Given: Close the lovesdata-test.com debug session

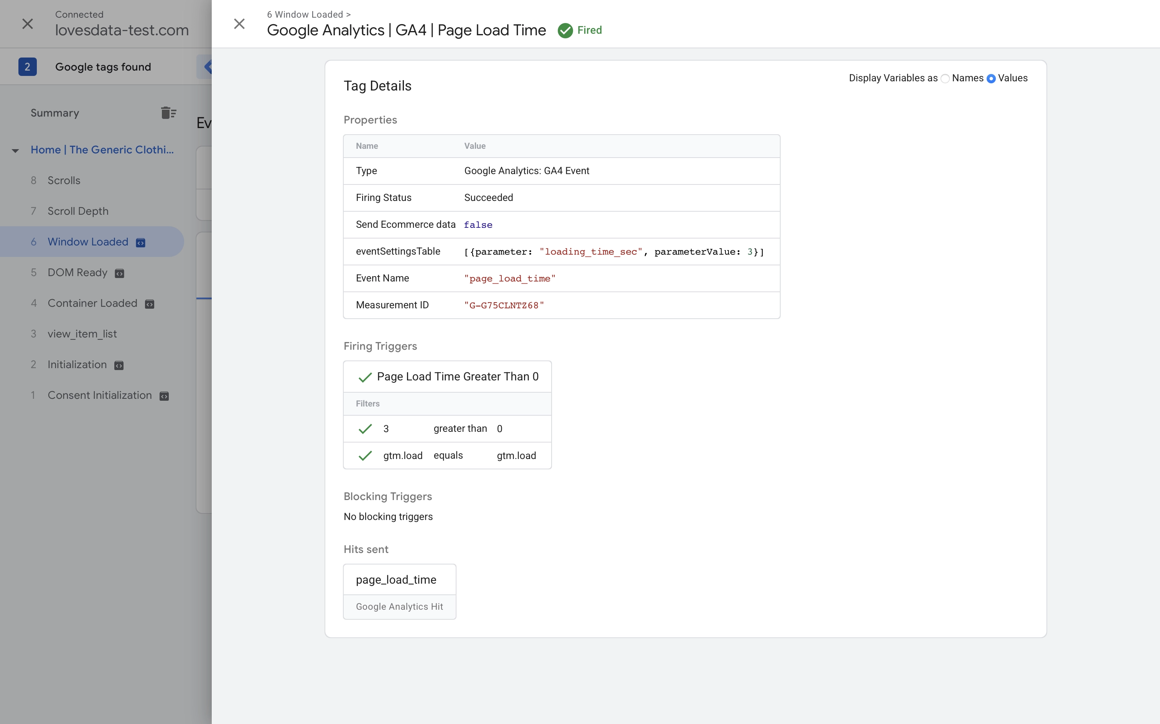Looking at the screenshot, I should (28, 24).
